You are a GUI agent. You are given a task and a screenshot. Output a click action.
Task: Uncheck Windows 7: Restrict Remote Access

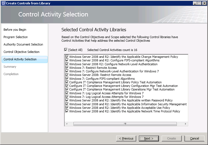[67, 67]
